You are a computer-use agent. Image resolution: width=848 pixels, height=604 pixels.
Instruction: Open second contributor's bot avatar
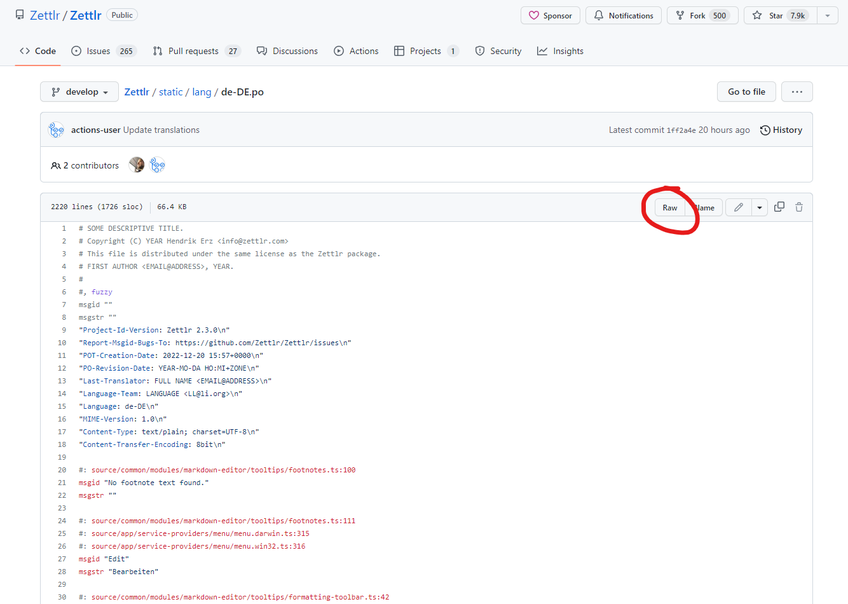click(x=157, y=165)
